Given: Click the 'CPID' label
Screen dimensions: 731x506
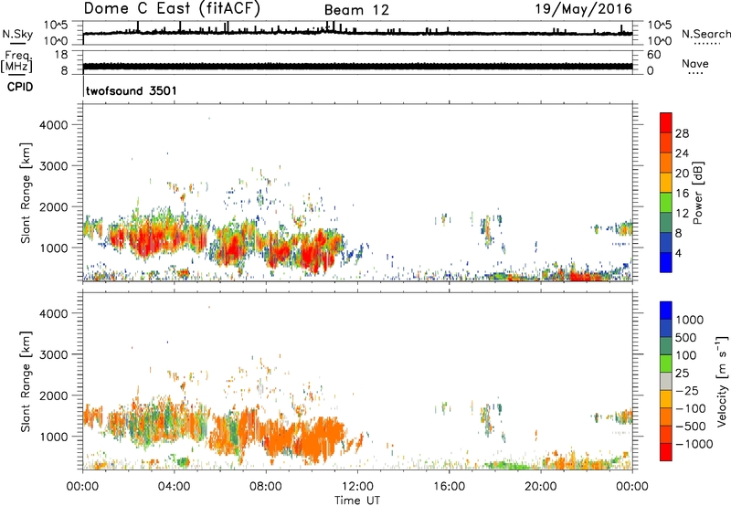Looking at the screenshot, I should (20, 87).
